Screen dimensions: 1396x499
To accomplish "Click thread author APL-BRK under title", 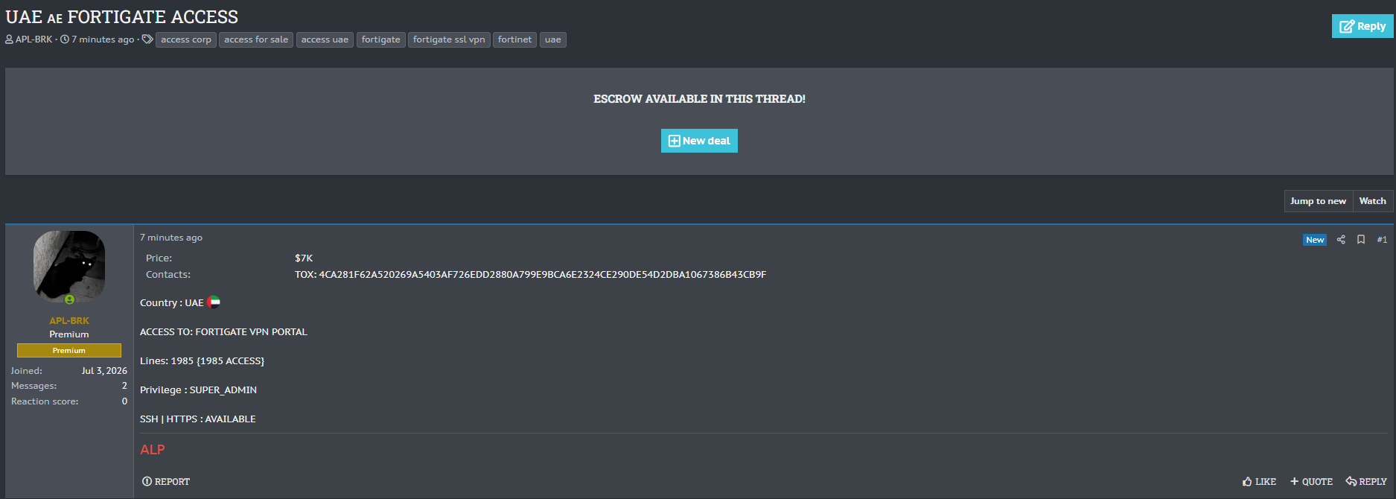I will tap(34, 39).
